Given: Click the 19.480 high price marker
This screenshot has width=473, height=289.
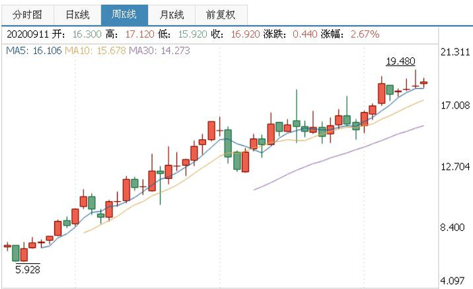Looking at the screenshot, I should coord(400,61).
